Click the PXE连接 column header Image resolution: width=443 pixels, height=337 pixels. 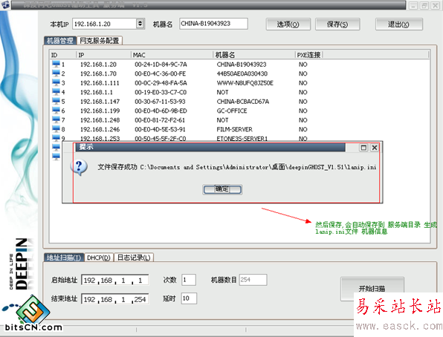(x=308, y=55)
